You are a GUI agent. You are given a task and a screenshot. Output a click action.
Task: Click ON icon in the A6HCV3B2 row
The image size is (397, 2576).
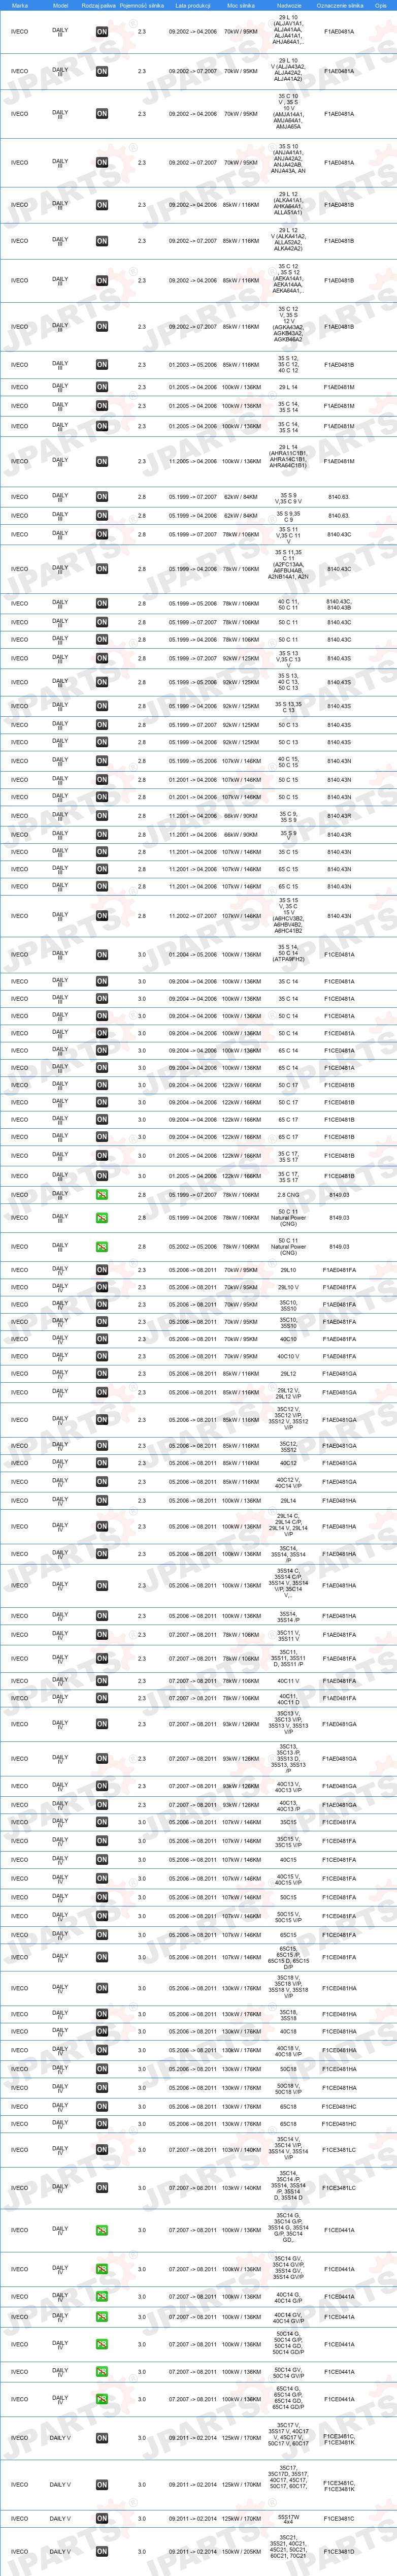tap(102, 916)
